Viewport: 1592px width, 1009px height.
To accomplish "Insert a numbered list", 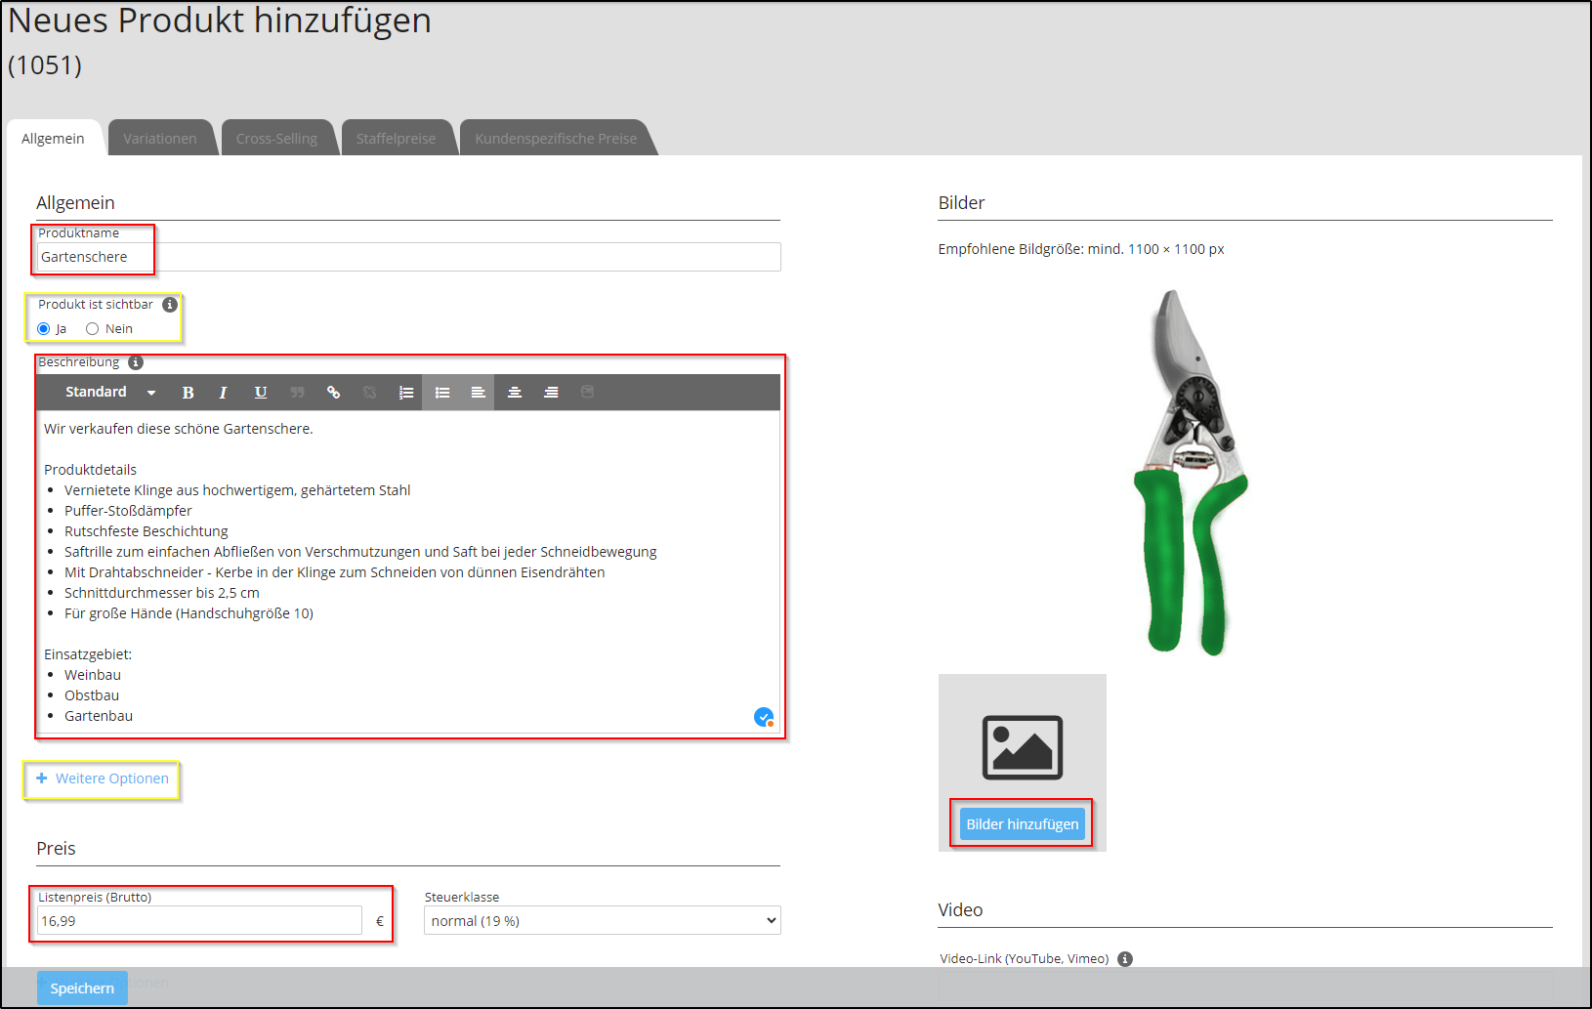I will 406,393.
